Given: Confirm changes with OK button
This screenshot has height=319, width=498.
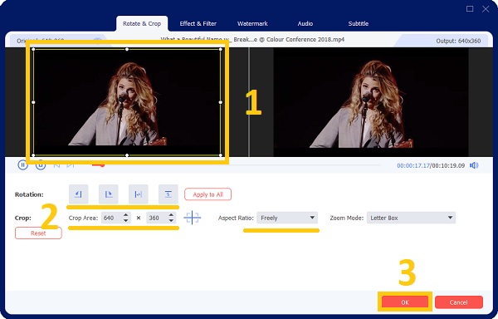Looking at the screenshot, I should tap(405, 302).
